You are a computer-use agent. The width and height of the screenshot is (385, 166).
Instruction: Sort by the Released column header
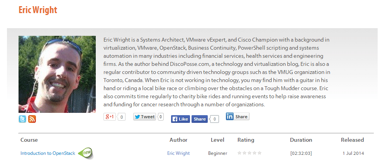(352, 140)
